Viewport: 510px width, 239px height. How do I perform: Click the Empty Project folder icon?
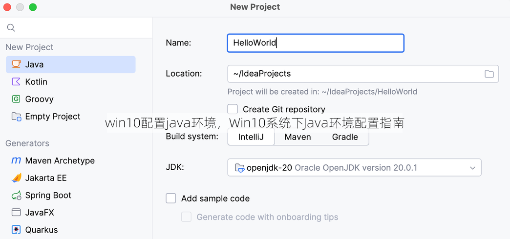click(16, 116)
